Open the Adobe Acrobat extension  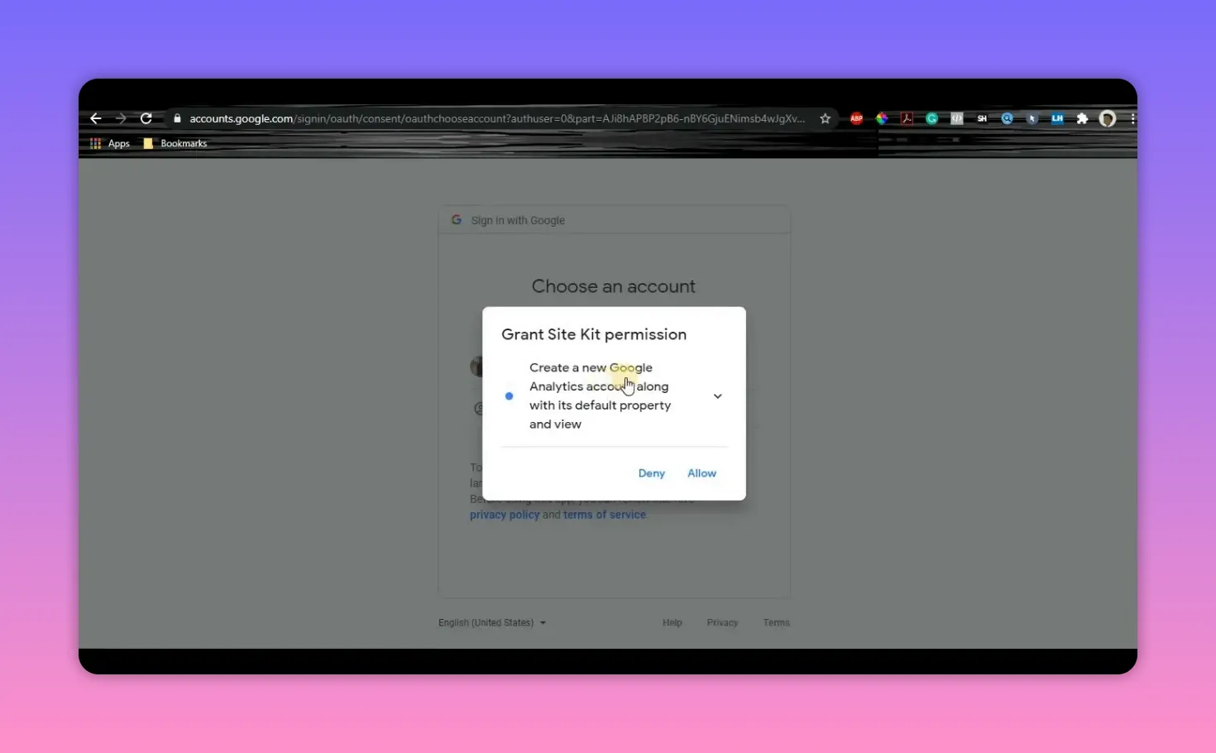point(906,118)
